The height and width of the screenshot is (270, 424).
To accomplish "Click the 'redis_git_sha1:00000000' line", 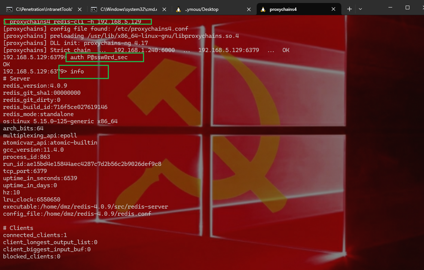I will click(42, 93).
